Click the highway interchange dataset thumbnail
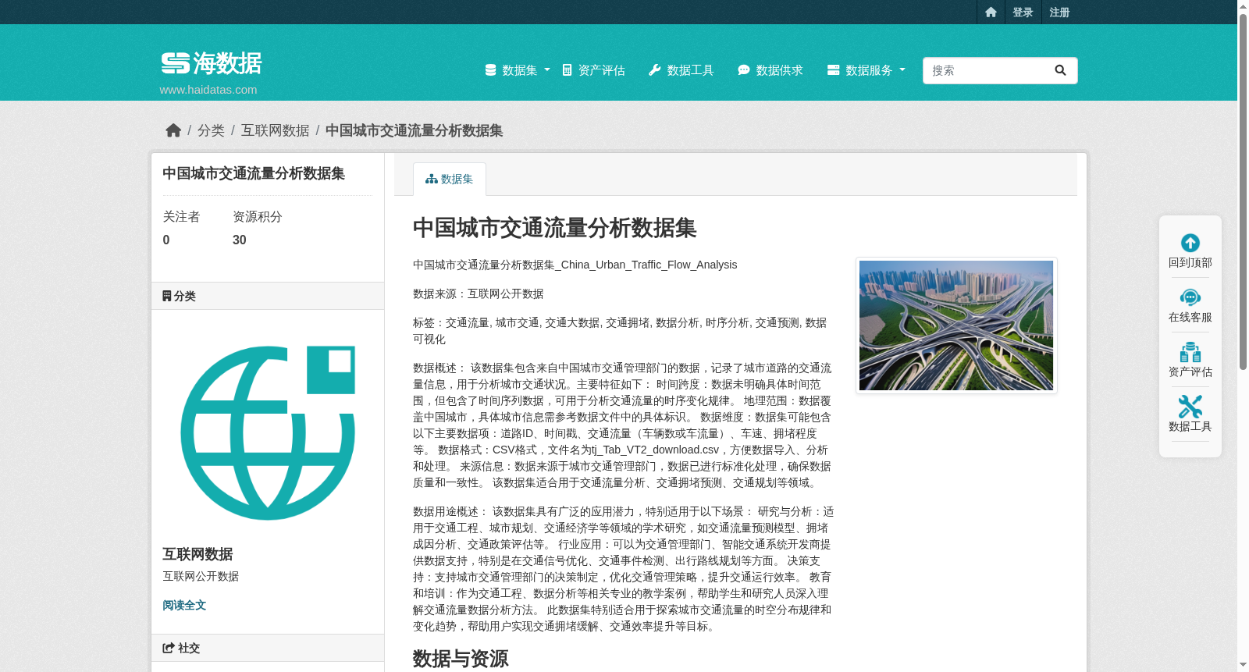1249x672 pixels. point(956,325)
